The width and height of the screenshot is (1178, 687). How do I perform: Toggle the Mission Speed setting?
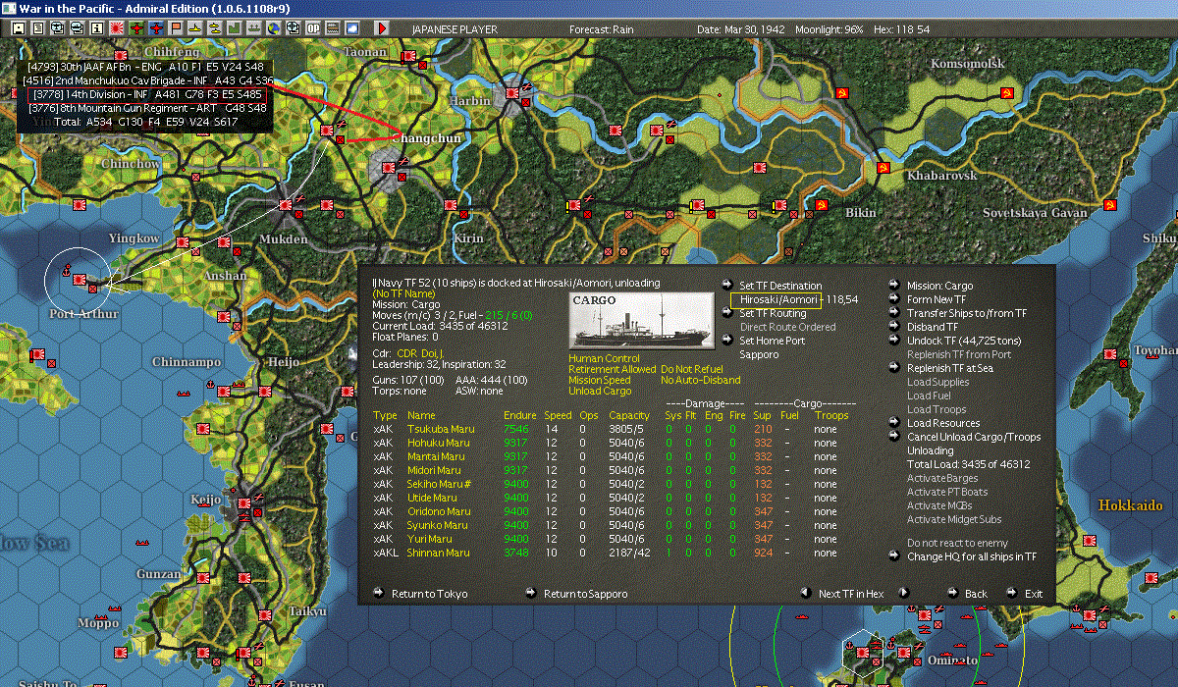point(600,380)
